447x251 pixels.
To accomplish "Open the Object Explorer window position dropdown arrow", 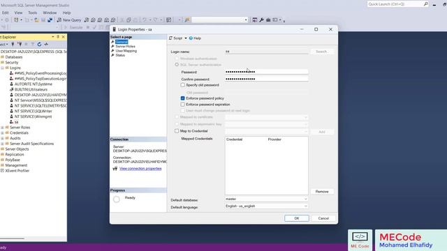I will 53,37.
